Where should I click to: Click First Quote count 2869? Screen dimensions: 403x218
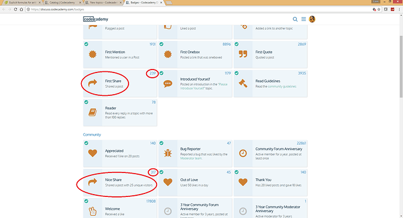coord(302,44)
